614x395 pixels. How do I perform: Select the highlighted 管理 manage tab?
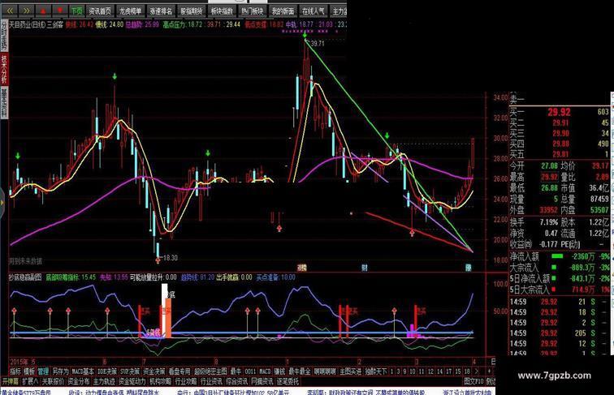pos(44,371)
